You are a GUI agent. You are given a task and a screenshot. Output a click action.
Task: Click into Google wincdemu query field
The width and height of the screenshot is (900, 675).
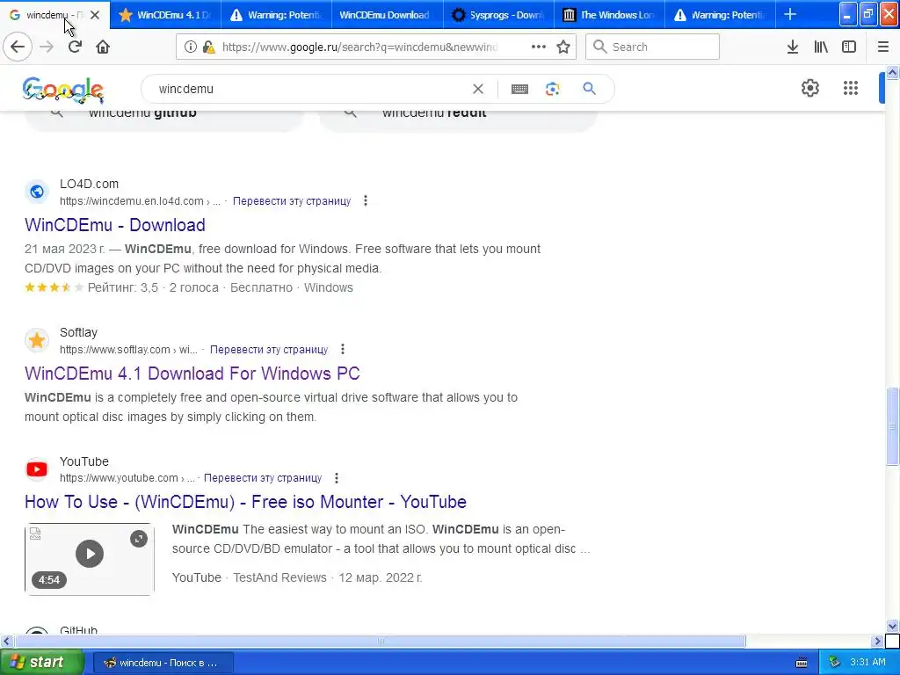click(310, 89)
